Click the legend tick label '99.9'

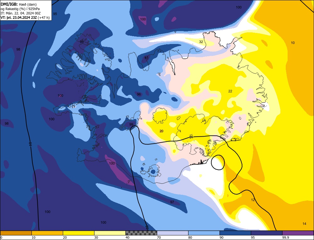pos(285,237)
